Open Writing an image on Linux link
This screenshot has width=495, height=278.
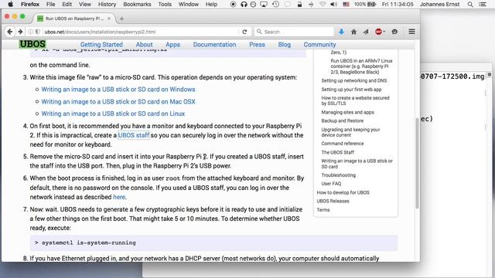point(113,114)
